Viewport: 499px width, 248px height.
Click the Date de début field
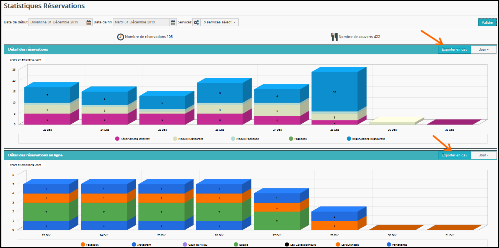click(x=57, y=22)
